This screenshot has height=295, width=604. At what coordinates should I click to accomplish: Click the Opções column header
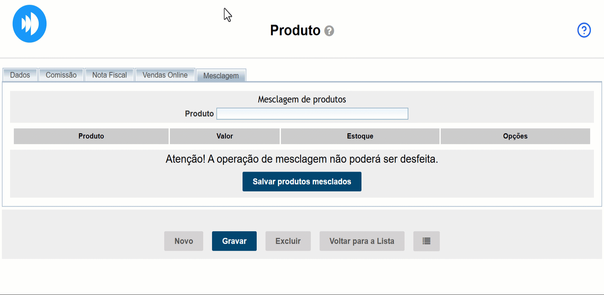pos(515,136)
